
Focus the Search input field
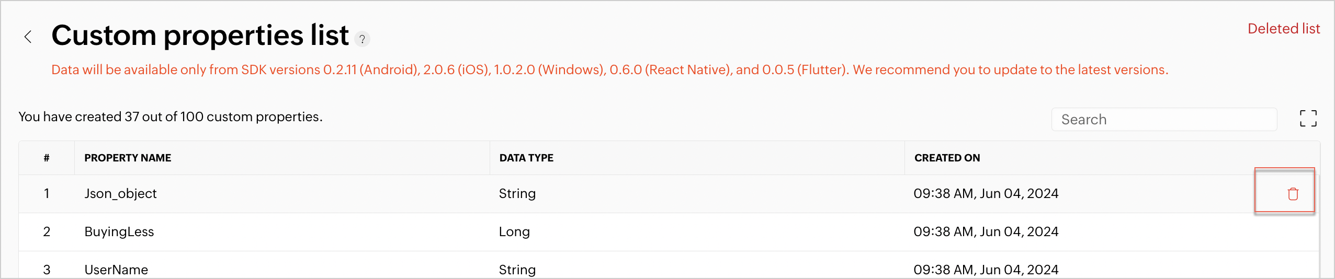click(x=1163, y=120)
